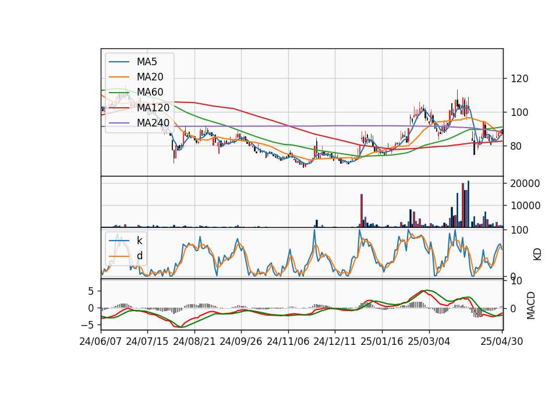Click the KD axis title
This screenshot has width=559, height=402.
(x=537, y=255)
